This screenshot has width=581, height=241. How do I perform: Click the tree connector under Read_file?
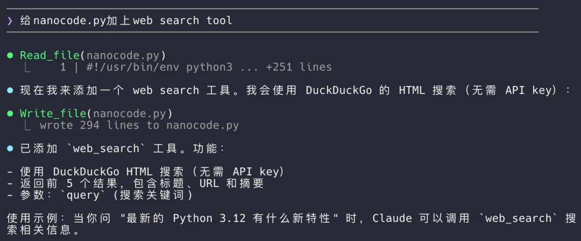(x=27, y=67)
